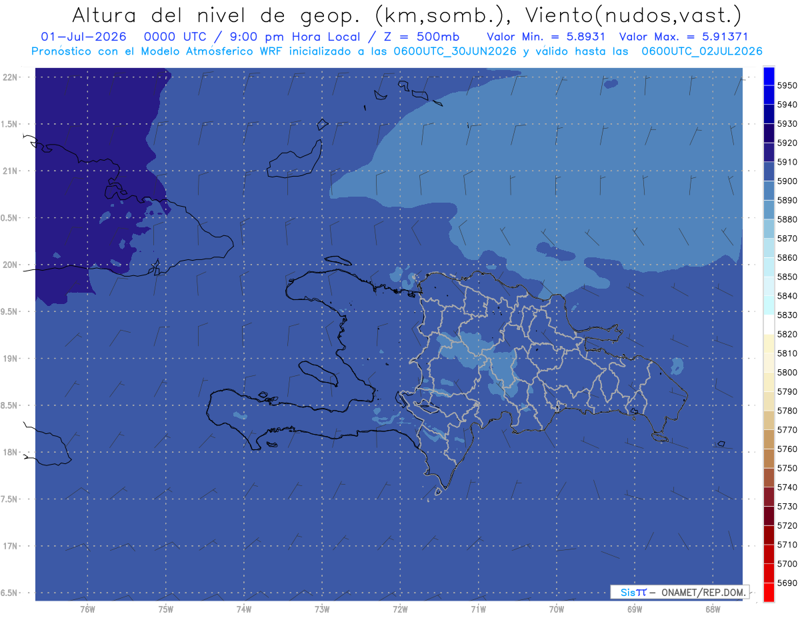800x618 pixels.
Task: Click the 18N latitude axis label
Action: [x=11, y=452]
